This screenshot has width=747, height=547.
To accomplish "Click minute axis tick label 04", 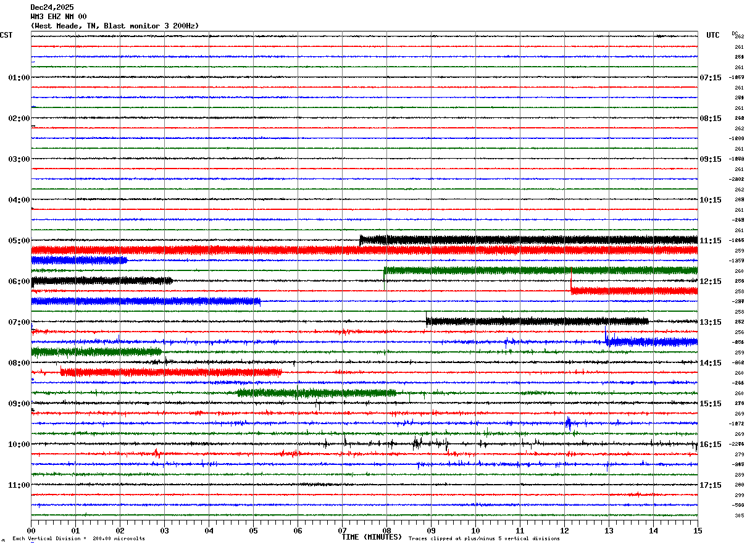I will click(209, 530).
